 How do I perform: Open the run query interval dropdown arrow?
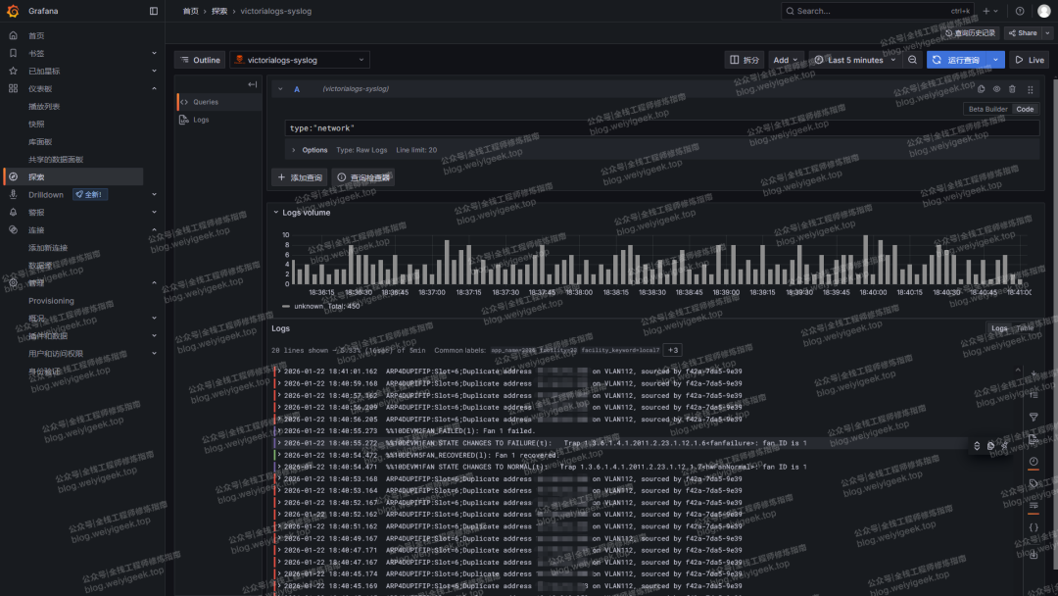(996, 60)
